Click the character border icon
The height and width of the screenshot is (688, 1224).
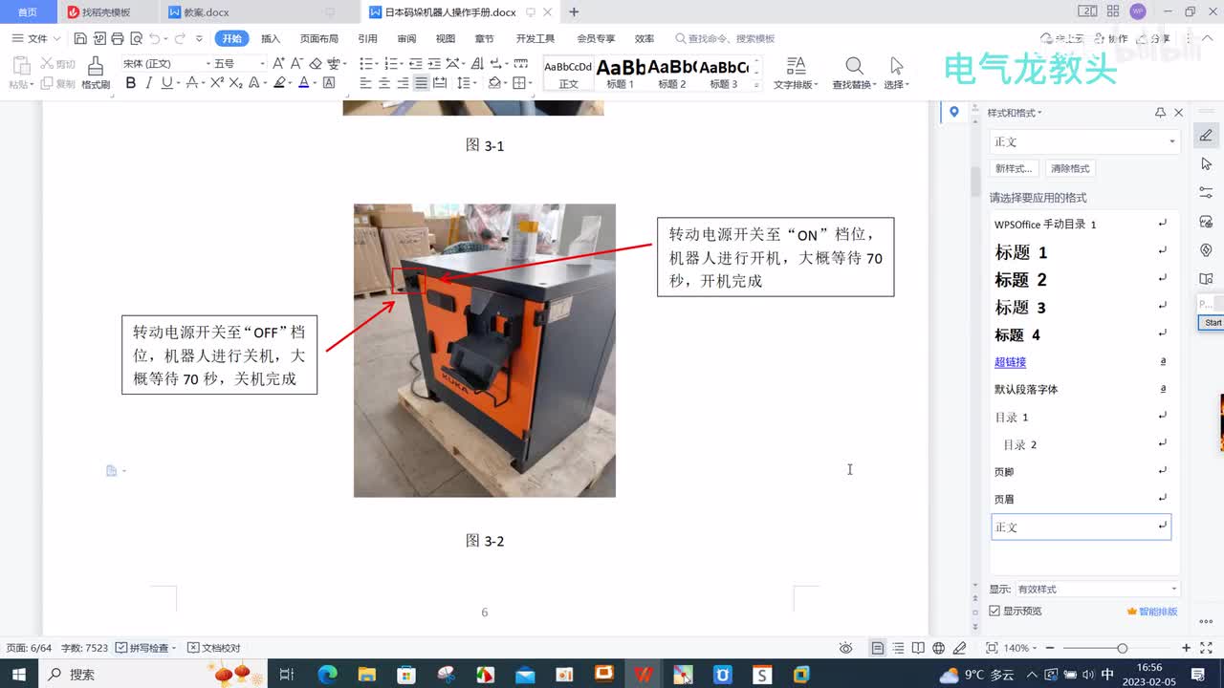(329, 83)
